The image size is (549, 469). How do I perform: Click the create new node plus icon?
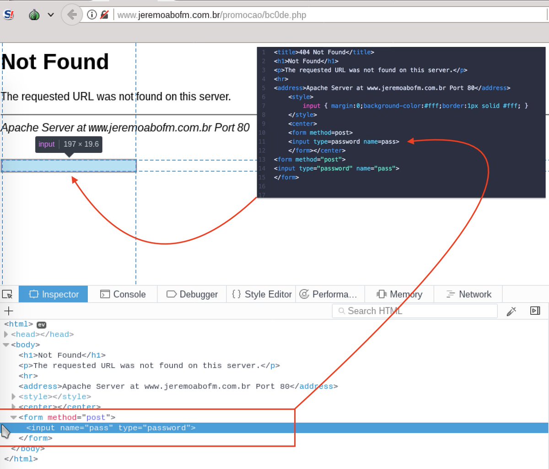8,311
